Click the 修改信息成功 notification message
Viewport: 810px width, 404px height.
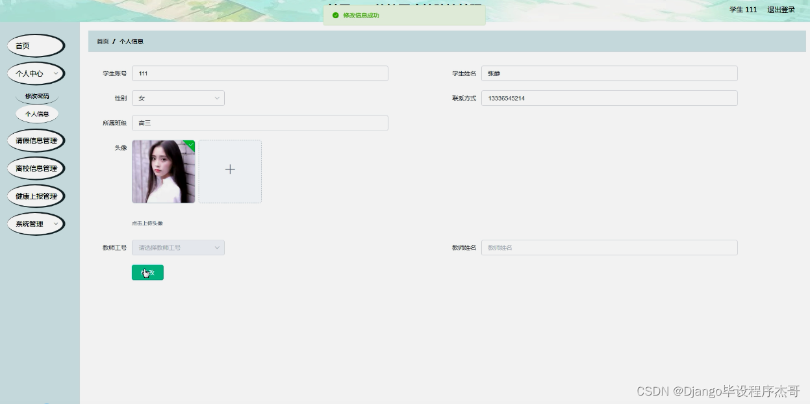[361, 15]
